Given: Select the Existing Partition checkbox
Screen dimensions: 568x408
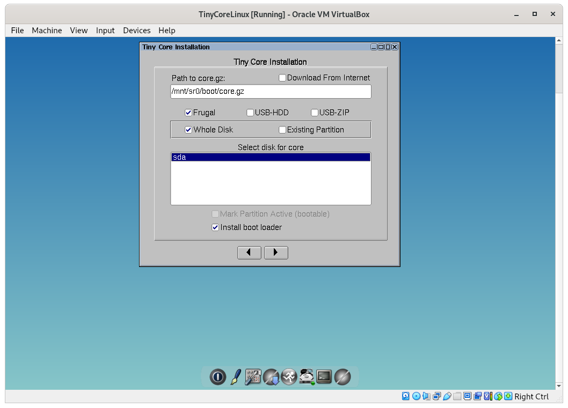Looking at the screenshot, I should tap(282, 130).
